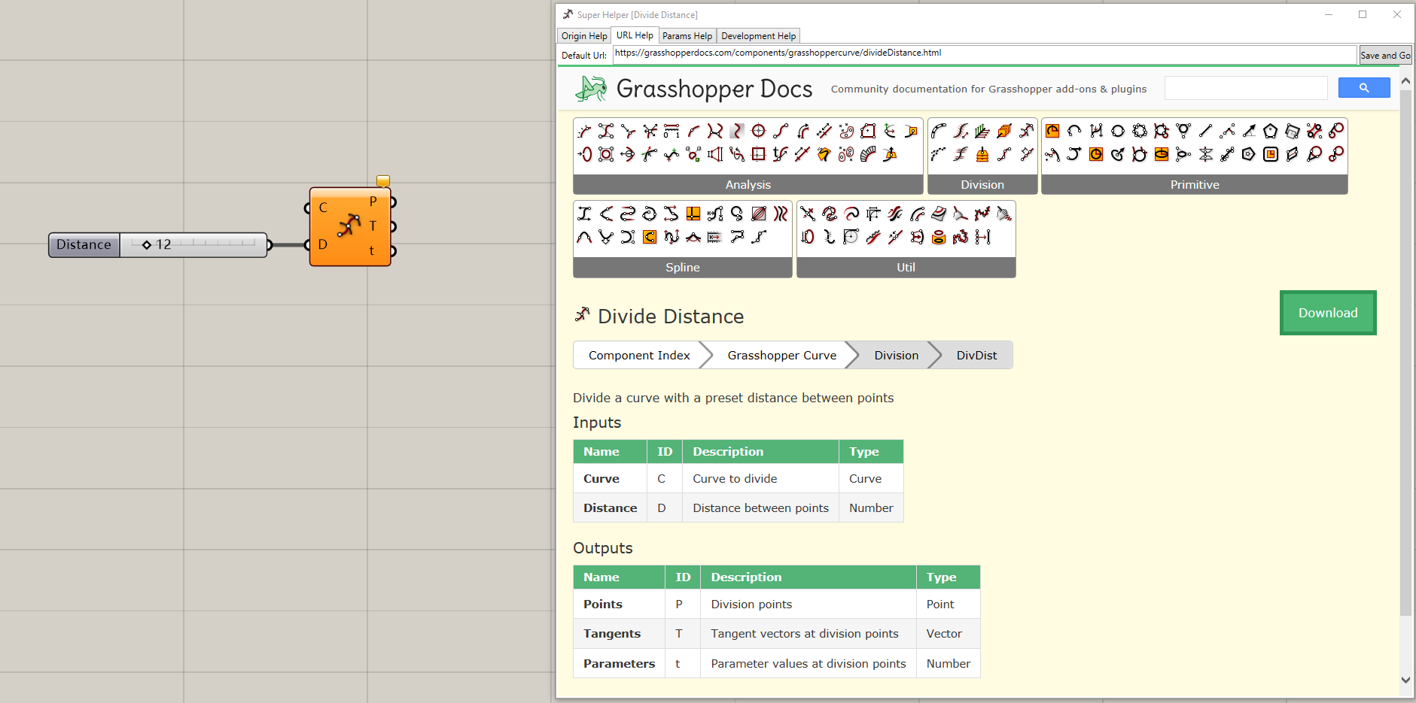
Task: Open the Divide Distance icon in Division panel
Action: click(1026, 131)
